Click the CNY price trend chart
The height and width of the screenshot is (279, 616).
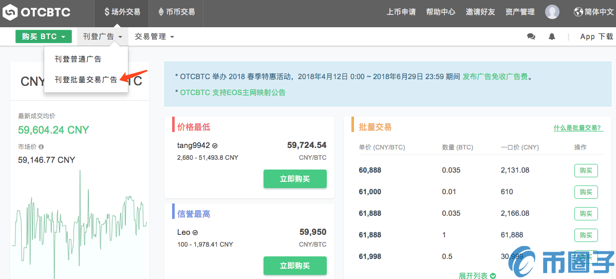coord(80,226)
